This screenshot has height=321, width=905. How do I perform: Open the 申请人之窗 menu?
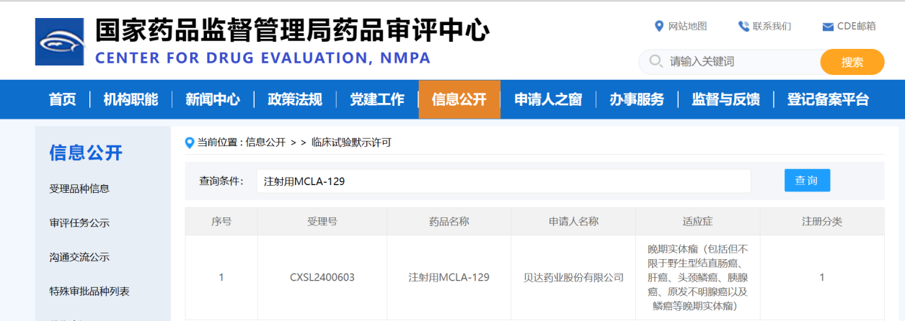click(x=548, y=100)
